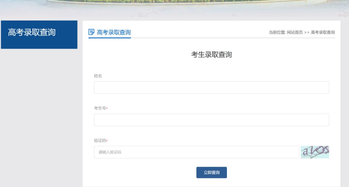Click the 当前位置 breadcrumb label
This screenshot has height=187, width=349.
(277, 32)
